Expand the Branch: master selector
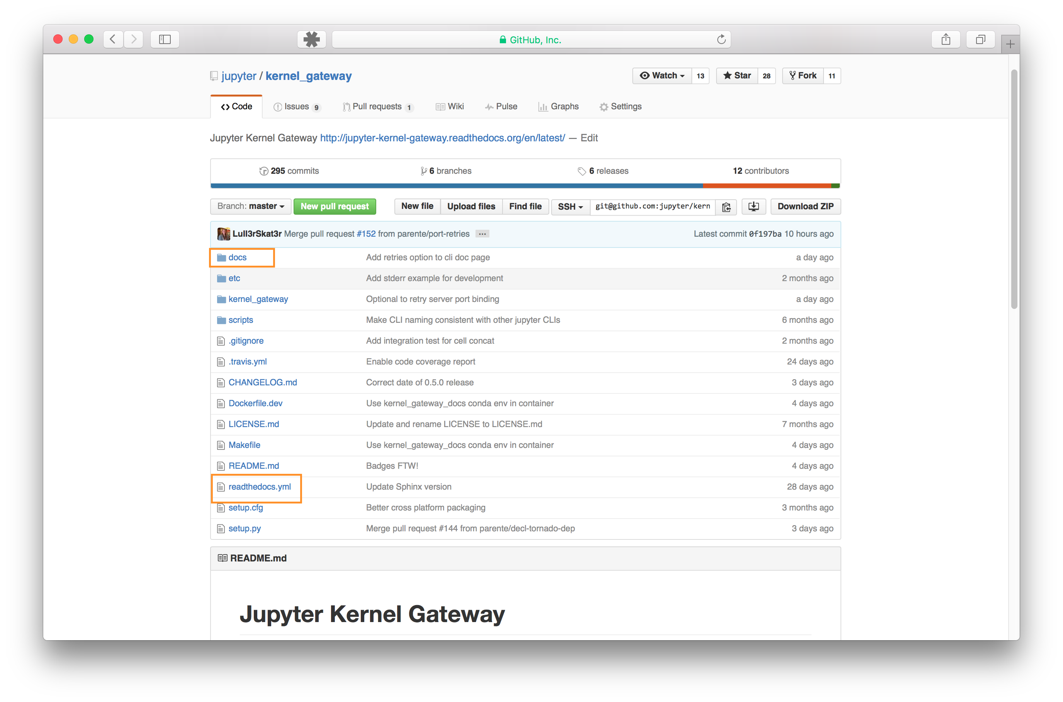The width and height of the screenshot is (1063, 702). point(251,207)
